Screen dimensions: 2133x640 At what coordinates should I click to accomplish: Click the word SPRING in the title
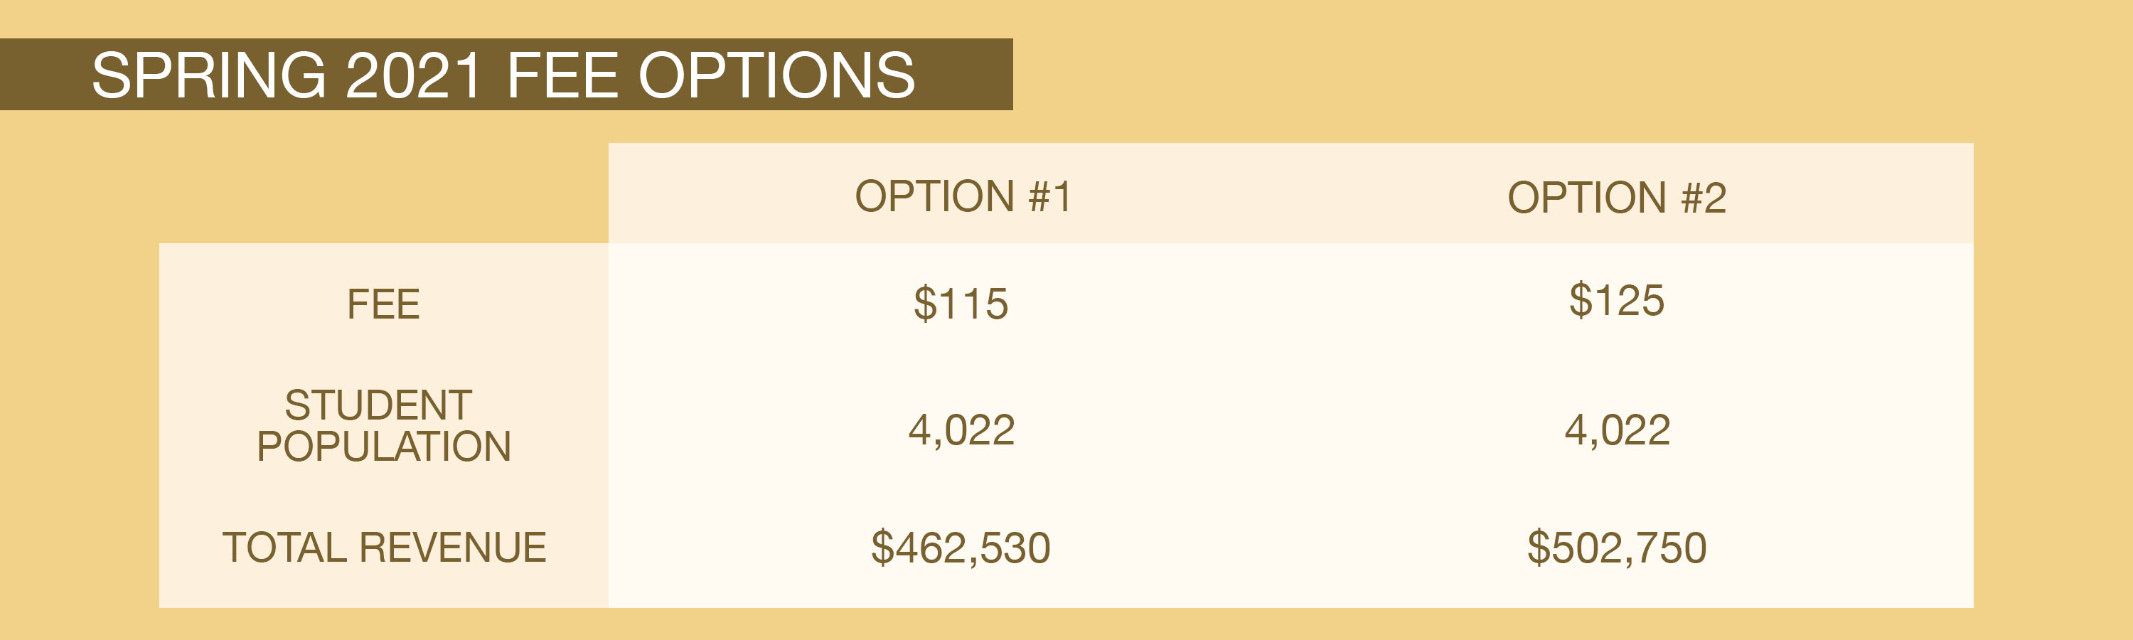click(208, 75)
